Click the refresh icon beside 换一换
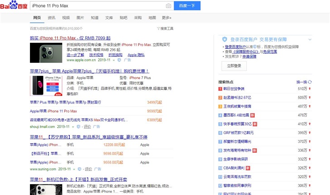The width and height of the screenshot is (330, 195). click(310, 82)
